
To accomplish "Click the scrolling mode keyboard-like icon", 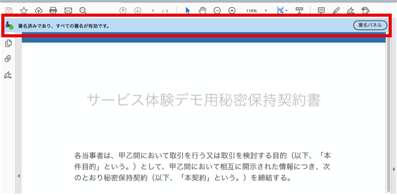I will (299, 11).
